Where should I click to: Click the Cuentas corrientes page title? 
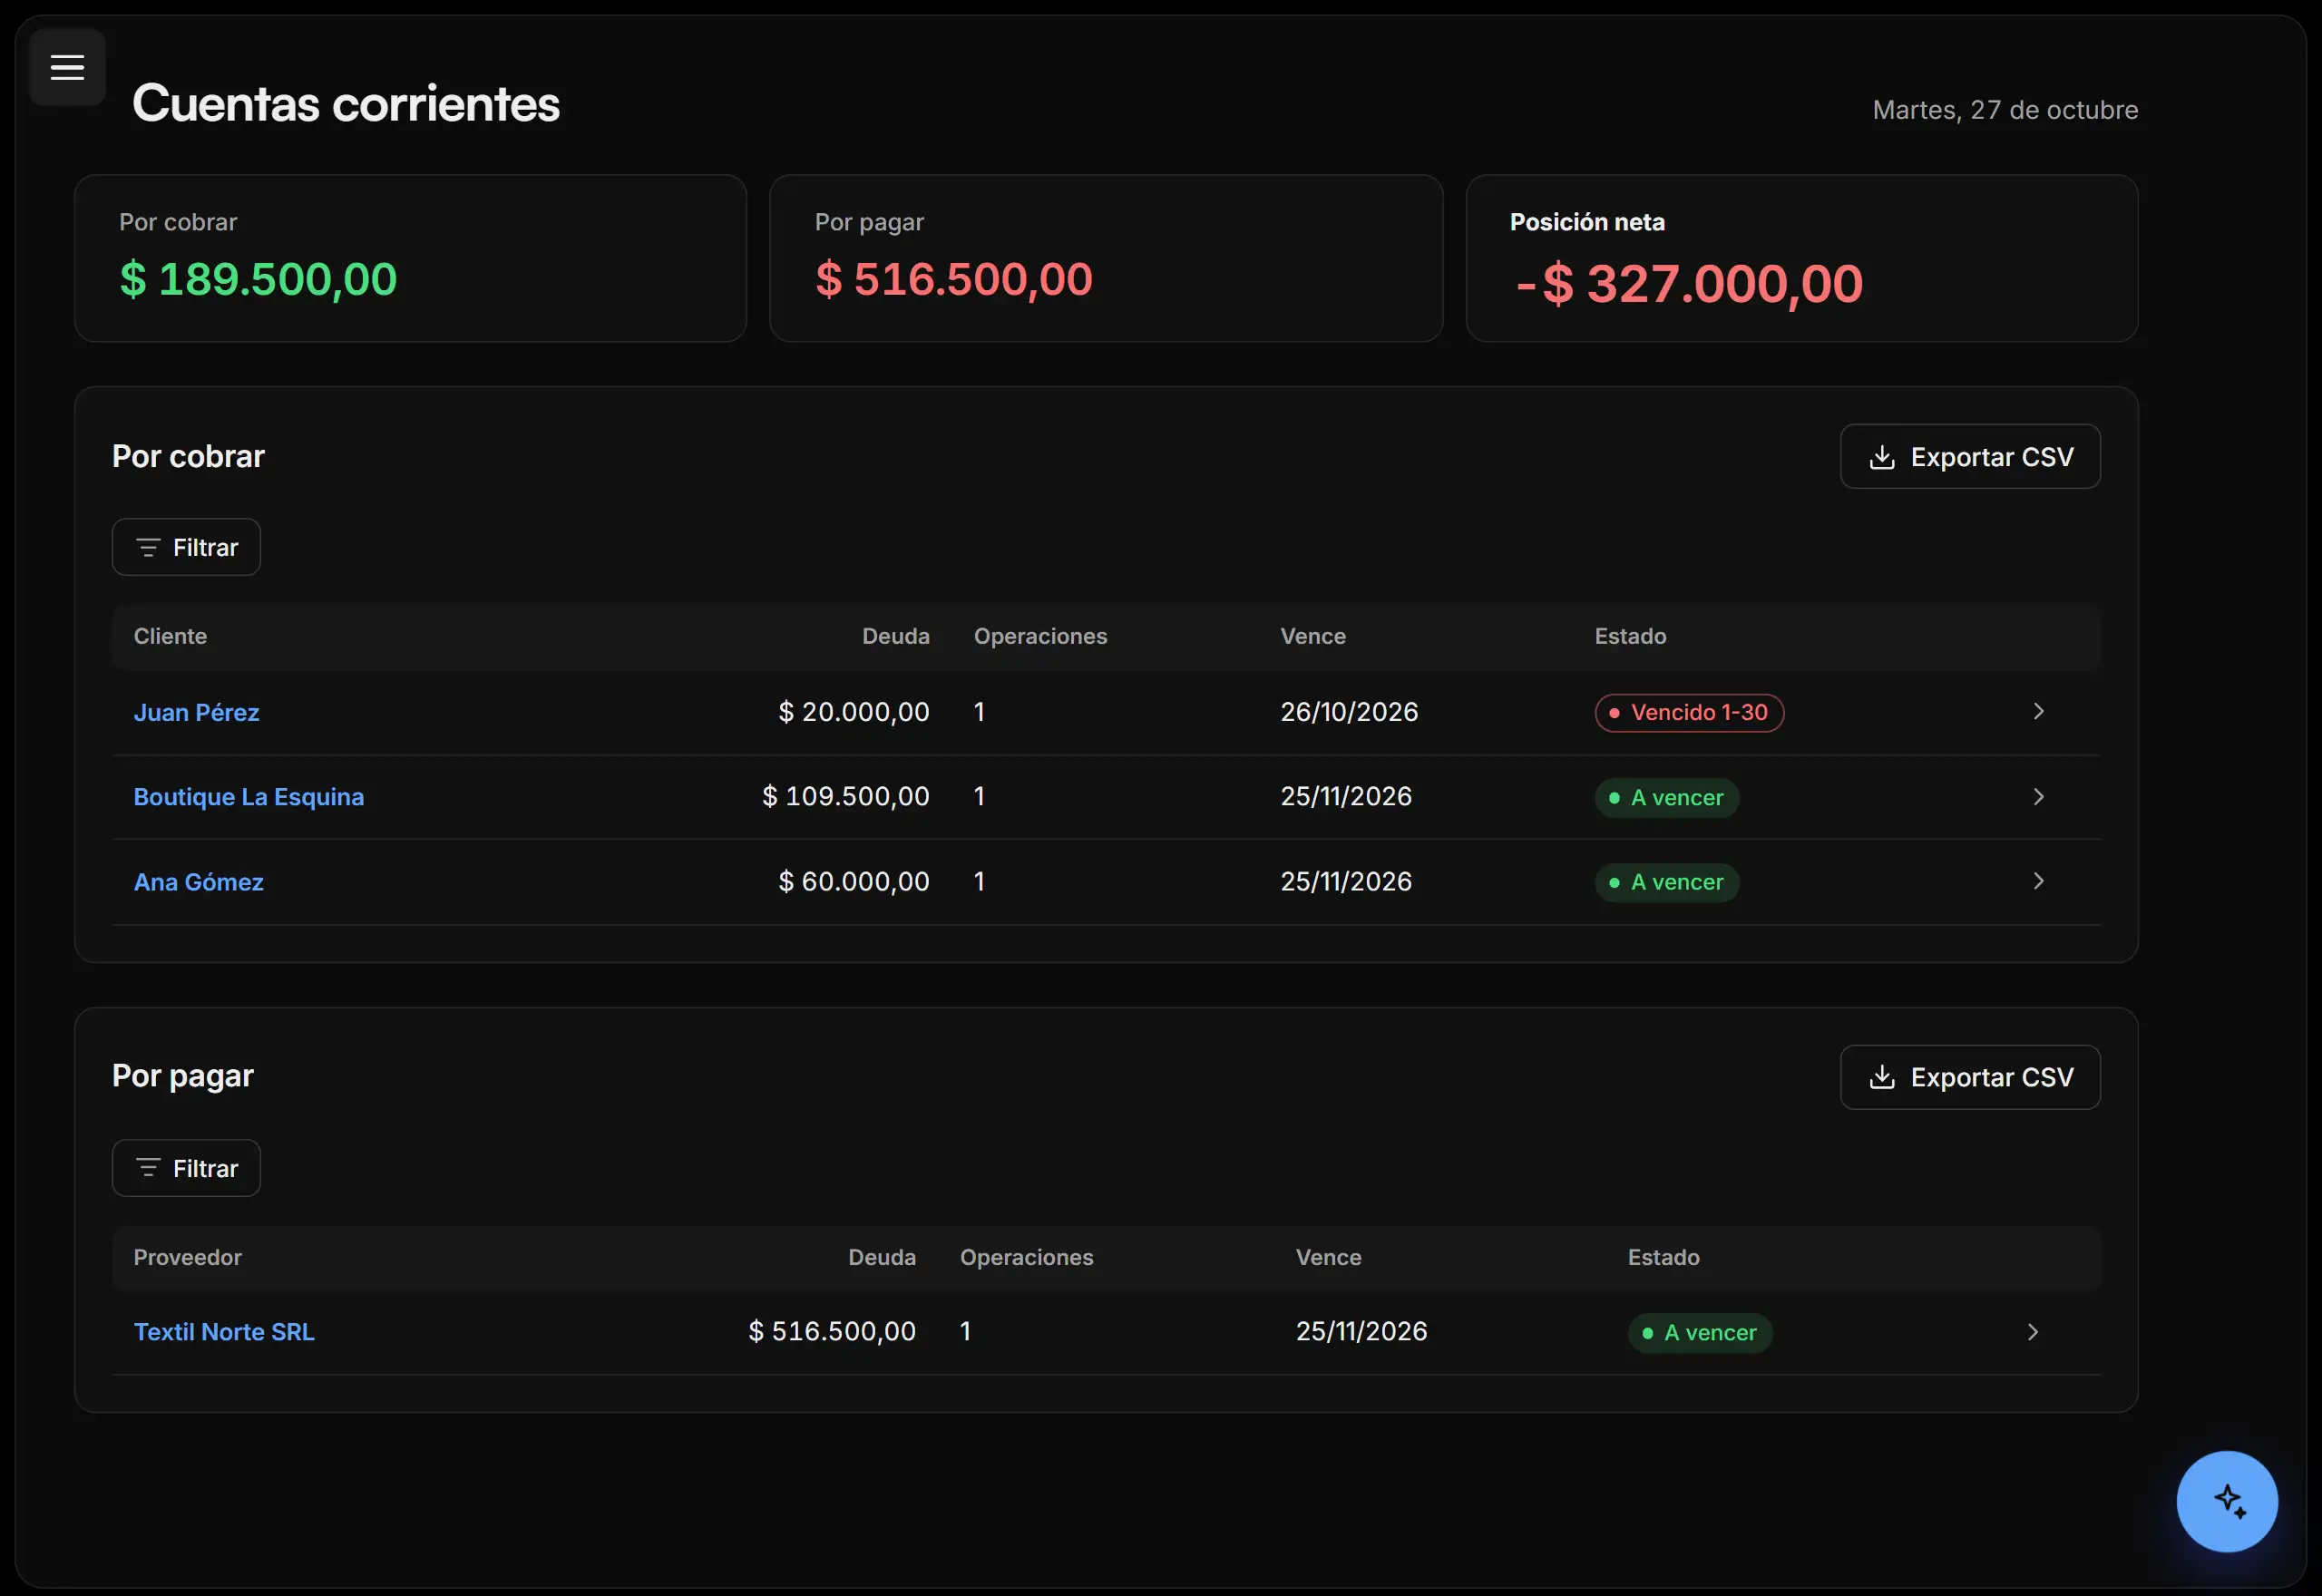coord(346,103)
